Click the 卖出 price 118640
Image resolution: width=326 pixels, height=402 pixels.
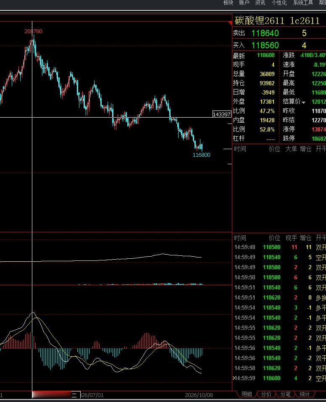pos(265,33)
